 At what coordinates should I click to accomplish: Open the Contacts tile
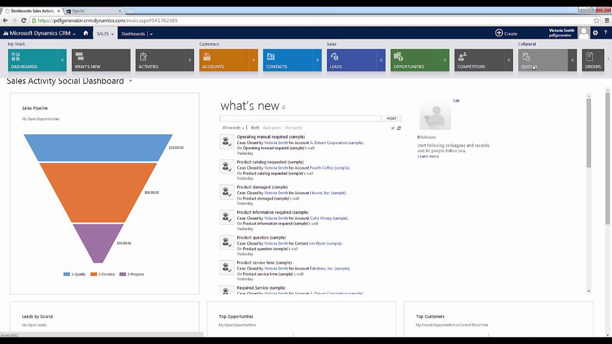(288, 60)
